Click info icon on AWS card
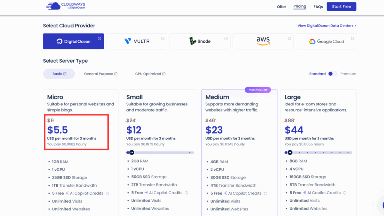This screenshot has width=384, height=216. 289,38
